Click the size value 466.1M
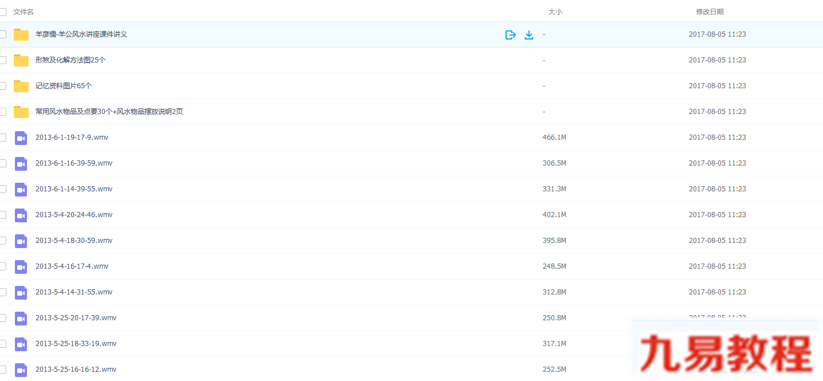Viewport: 823px width, 381px height. tap(554, 138)
